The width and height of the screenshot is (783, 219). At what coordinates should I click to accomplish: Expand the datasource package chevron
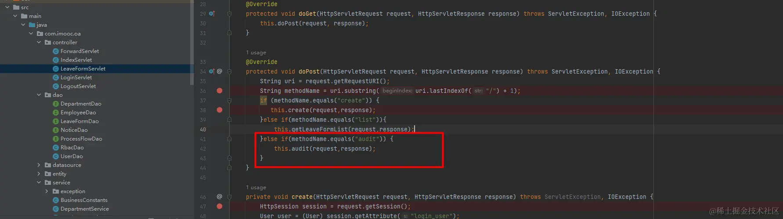[39, 165]
